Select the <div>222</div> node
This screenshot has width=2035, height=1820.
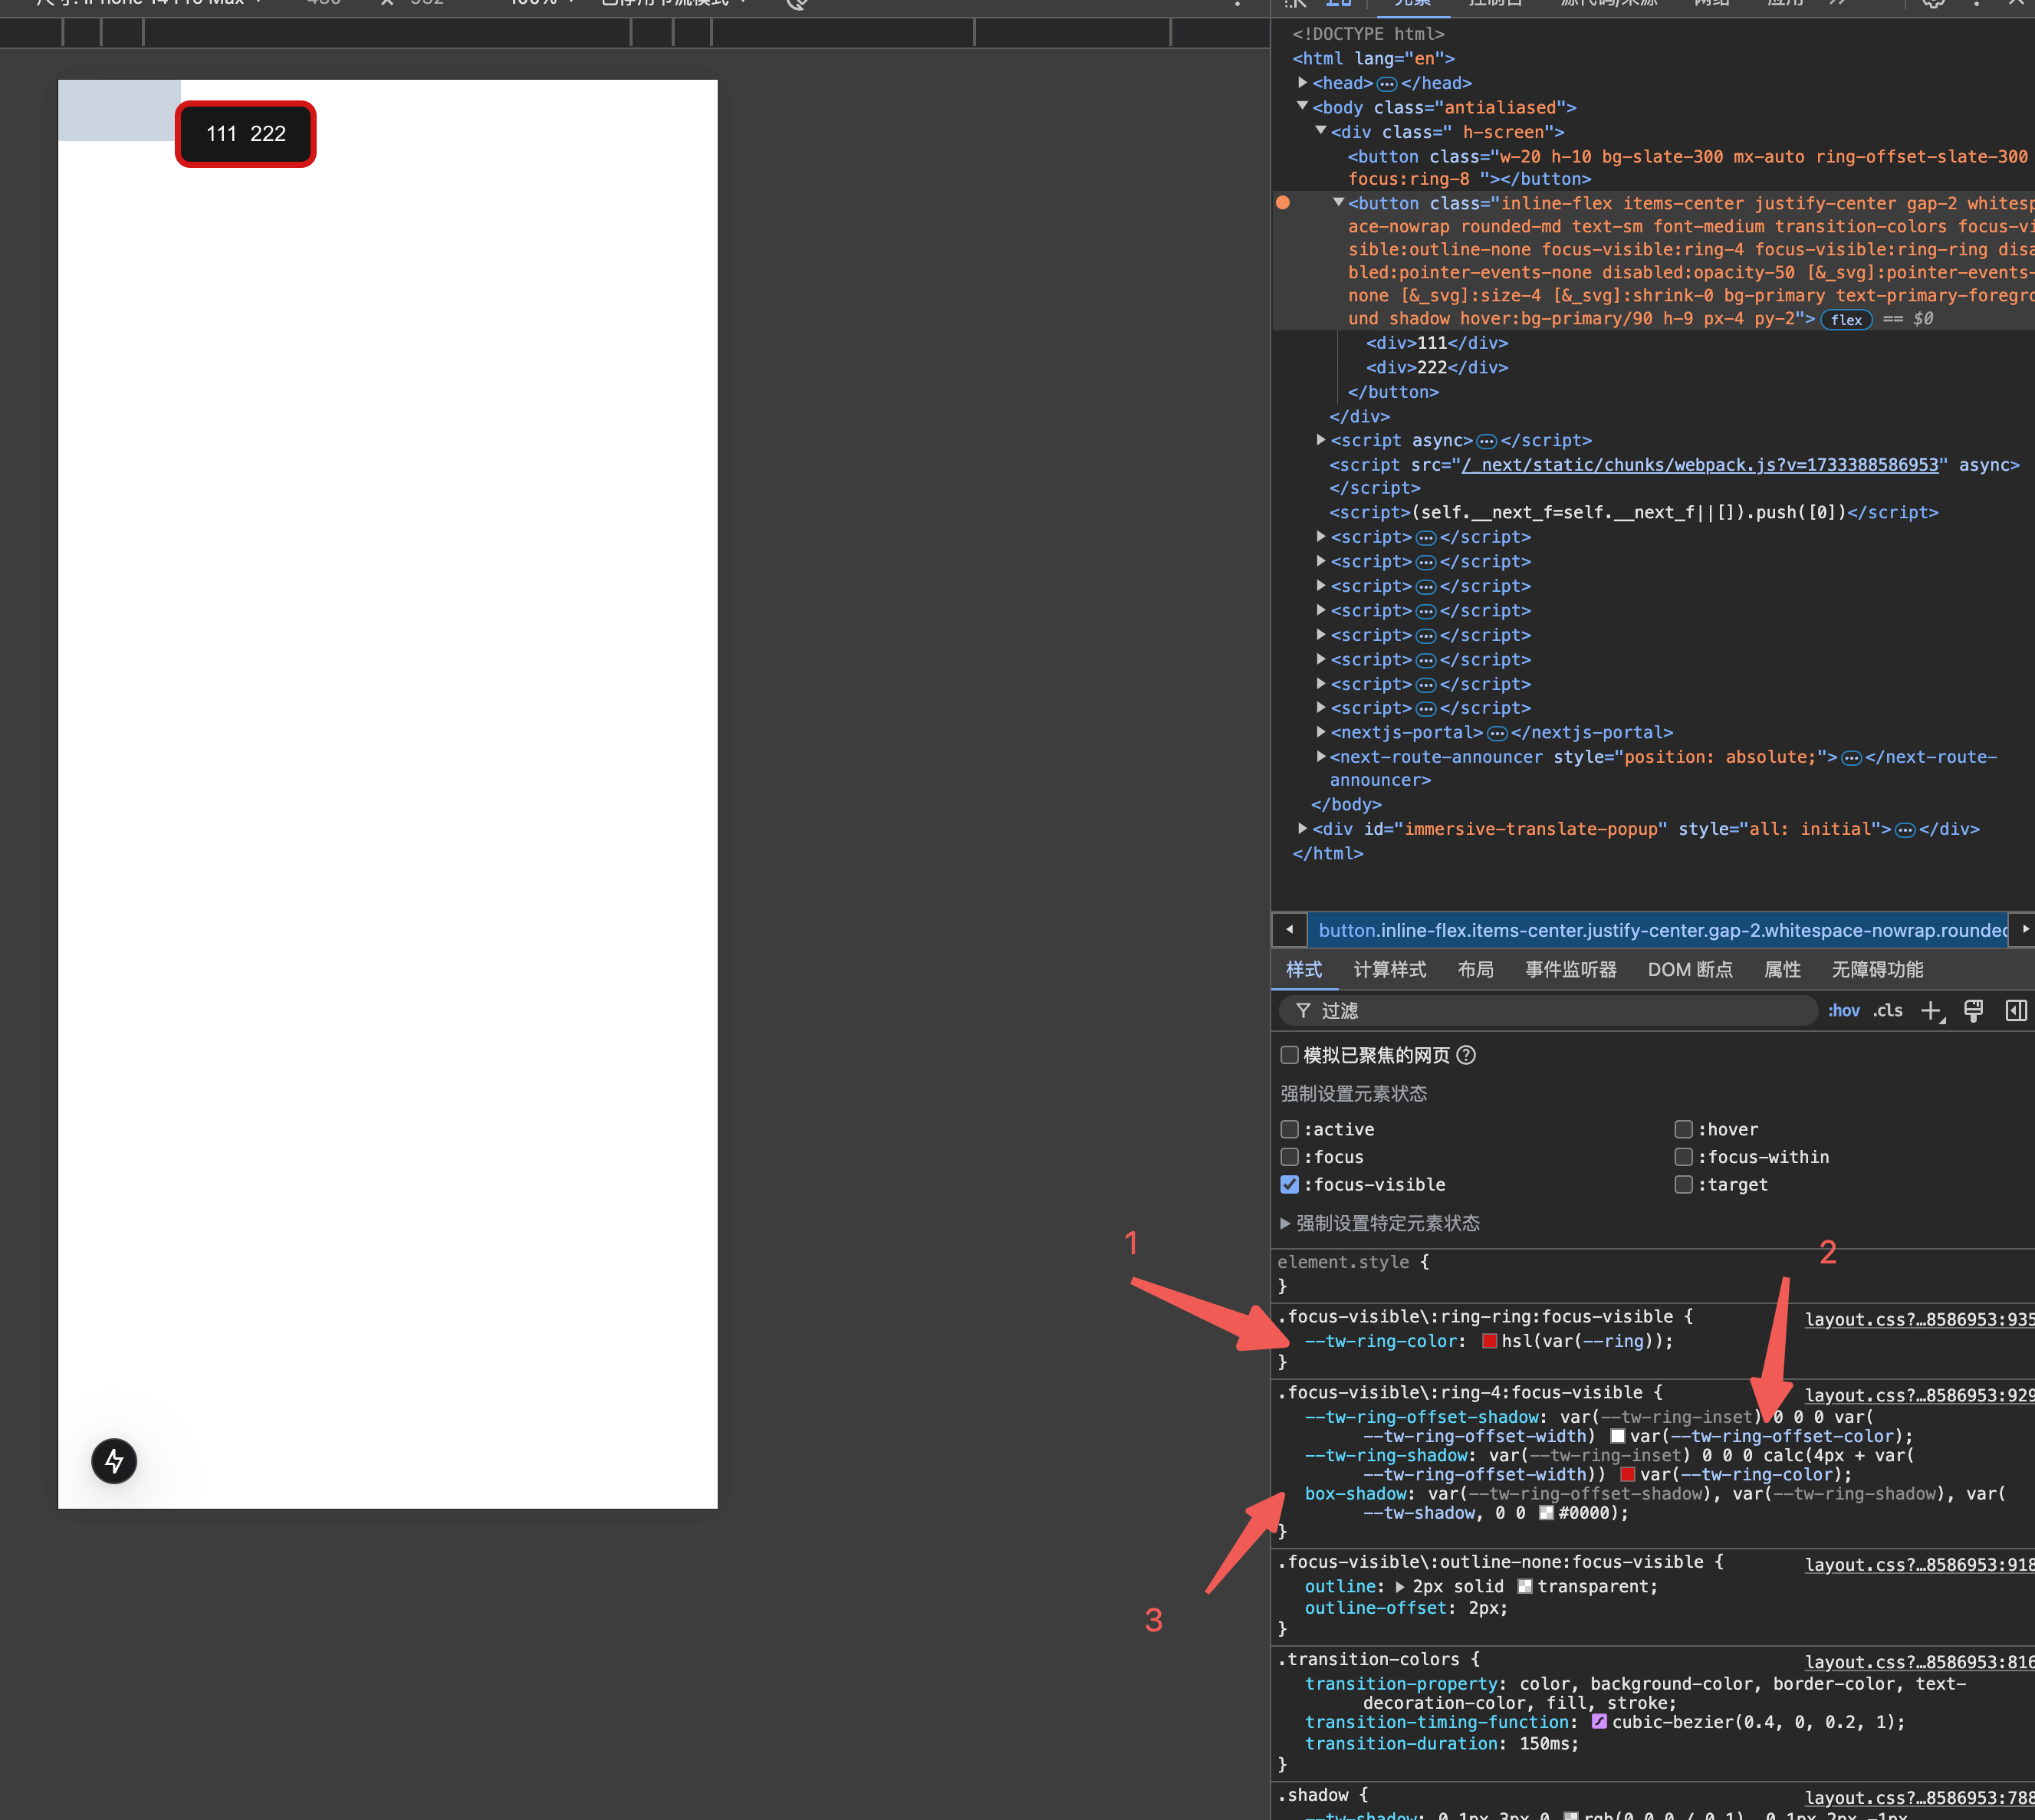(x=1437, y=368)
